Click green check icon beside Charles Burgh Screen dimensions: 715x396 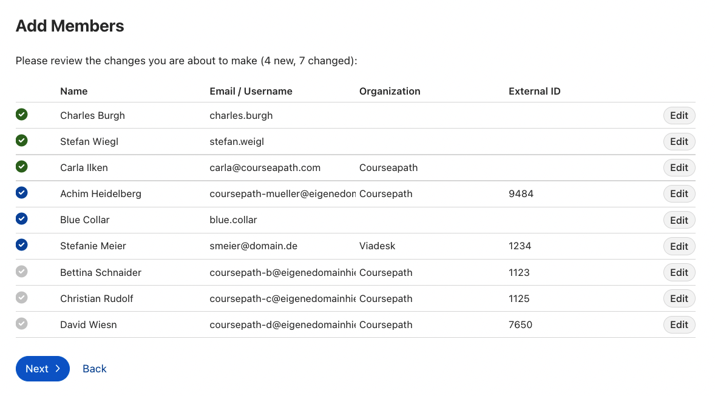click(22, 114)
